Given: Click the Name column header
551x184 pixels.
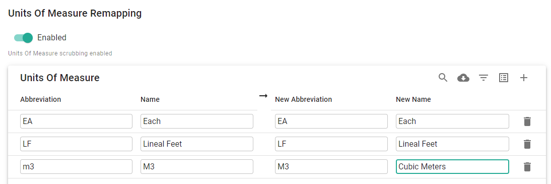Looking at the screenshot, I should pyautogui.click(x=150, y=99).
